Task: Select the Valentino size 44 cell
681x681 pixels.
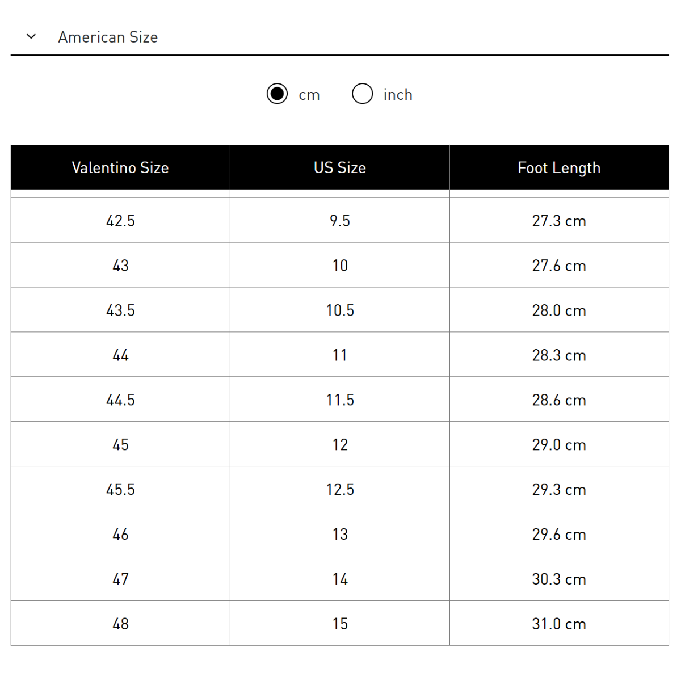Action: coord(120,355)
